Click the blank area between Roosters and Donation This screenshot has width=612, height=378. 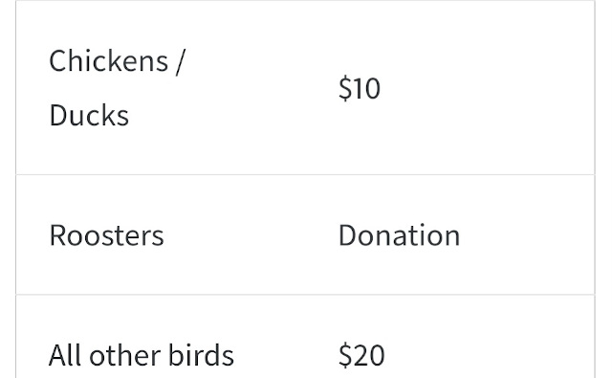coord(251,235)
